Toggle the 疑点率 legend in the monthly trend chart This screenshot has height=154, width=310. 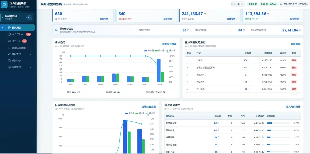pyautogui.click(x=151, y=113)
